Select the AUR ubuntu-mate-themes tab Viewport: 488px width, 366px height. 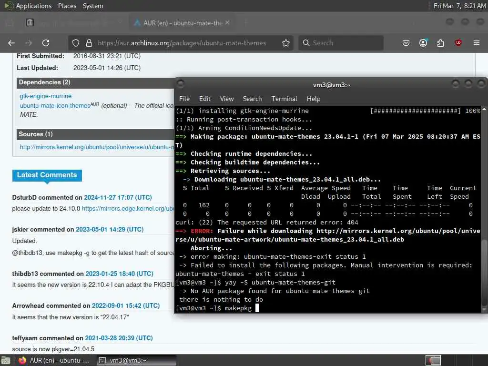tap(182, 23)
